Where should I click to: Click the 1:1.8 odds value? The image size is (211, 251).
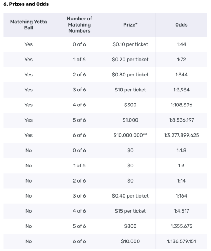click(x=181, y=151)
